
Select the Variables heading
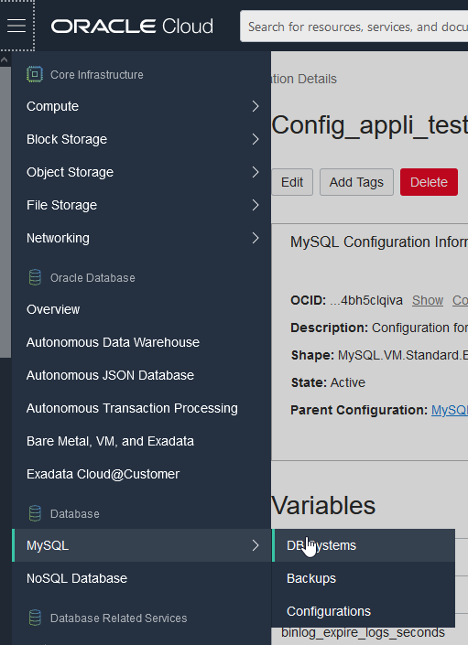point(323,506)
